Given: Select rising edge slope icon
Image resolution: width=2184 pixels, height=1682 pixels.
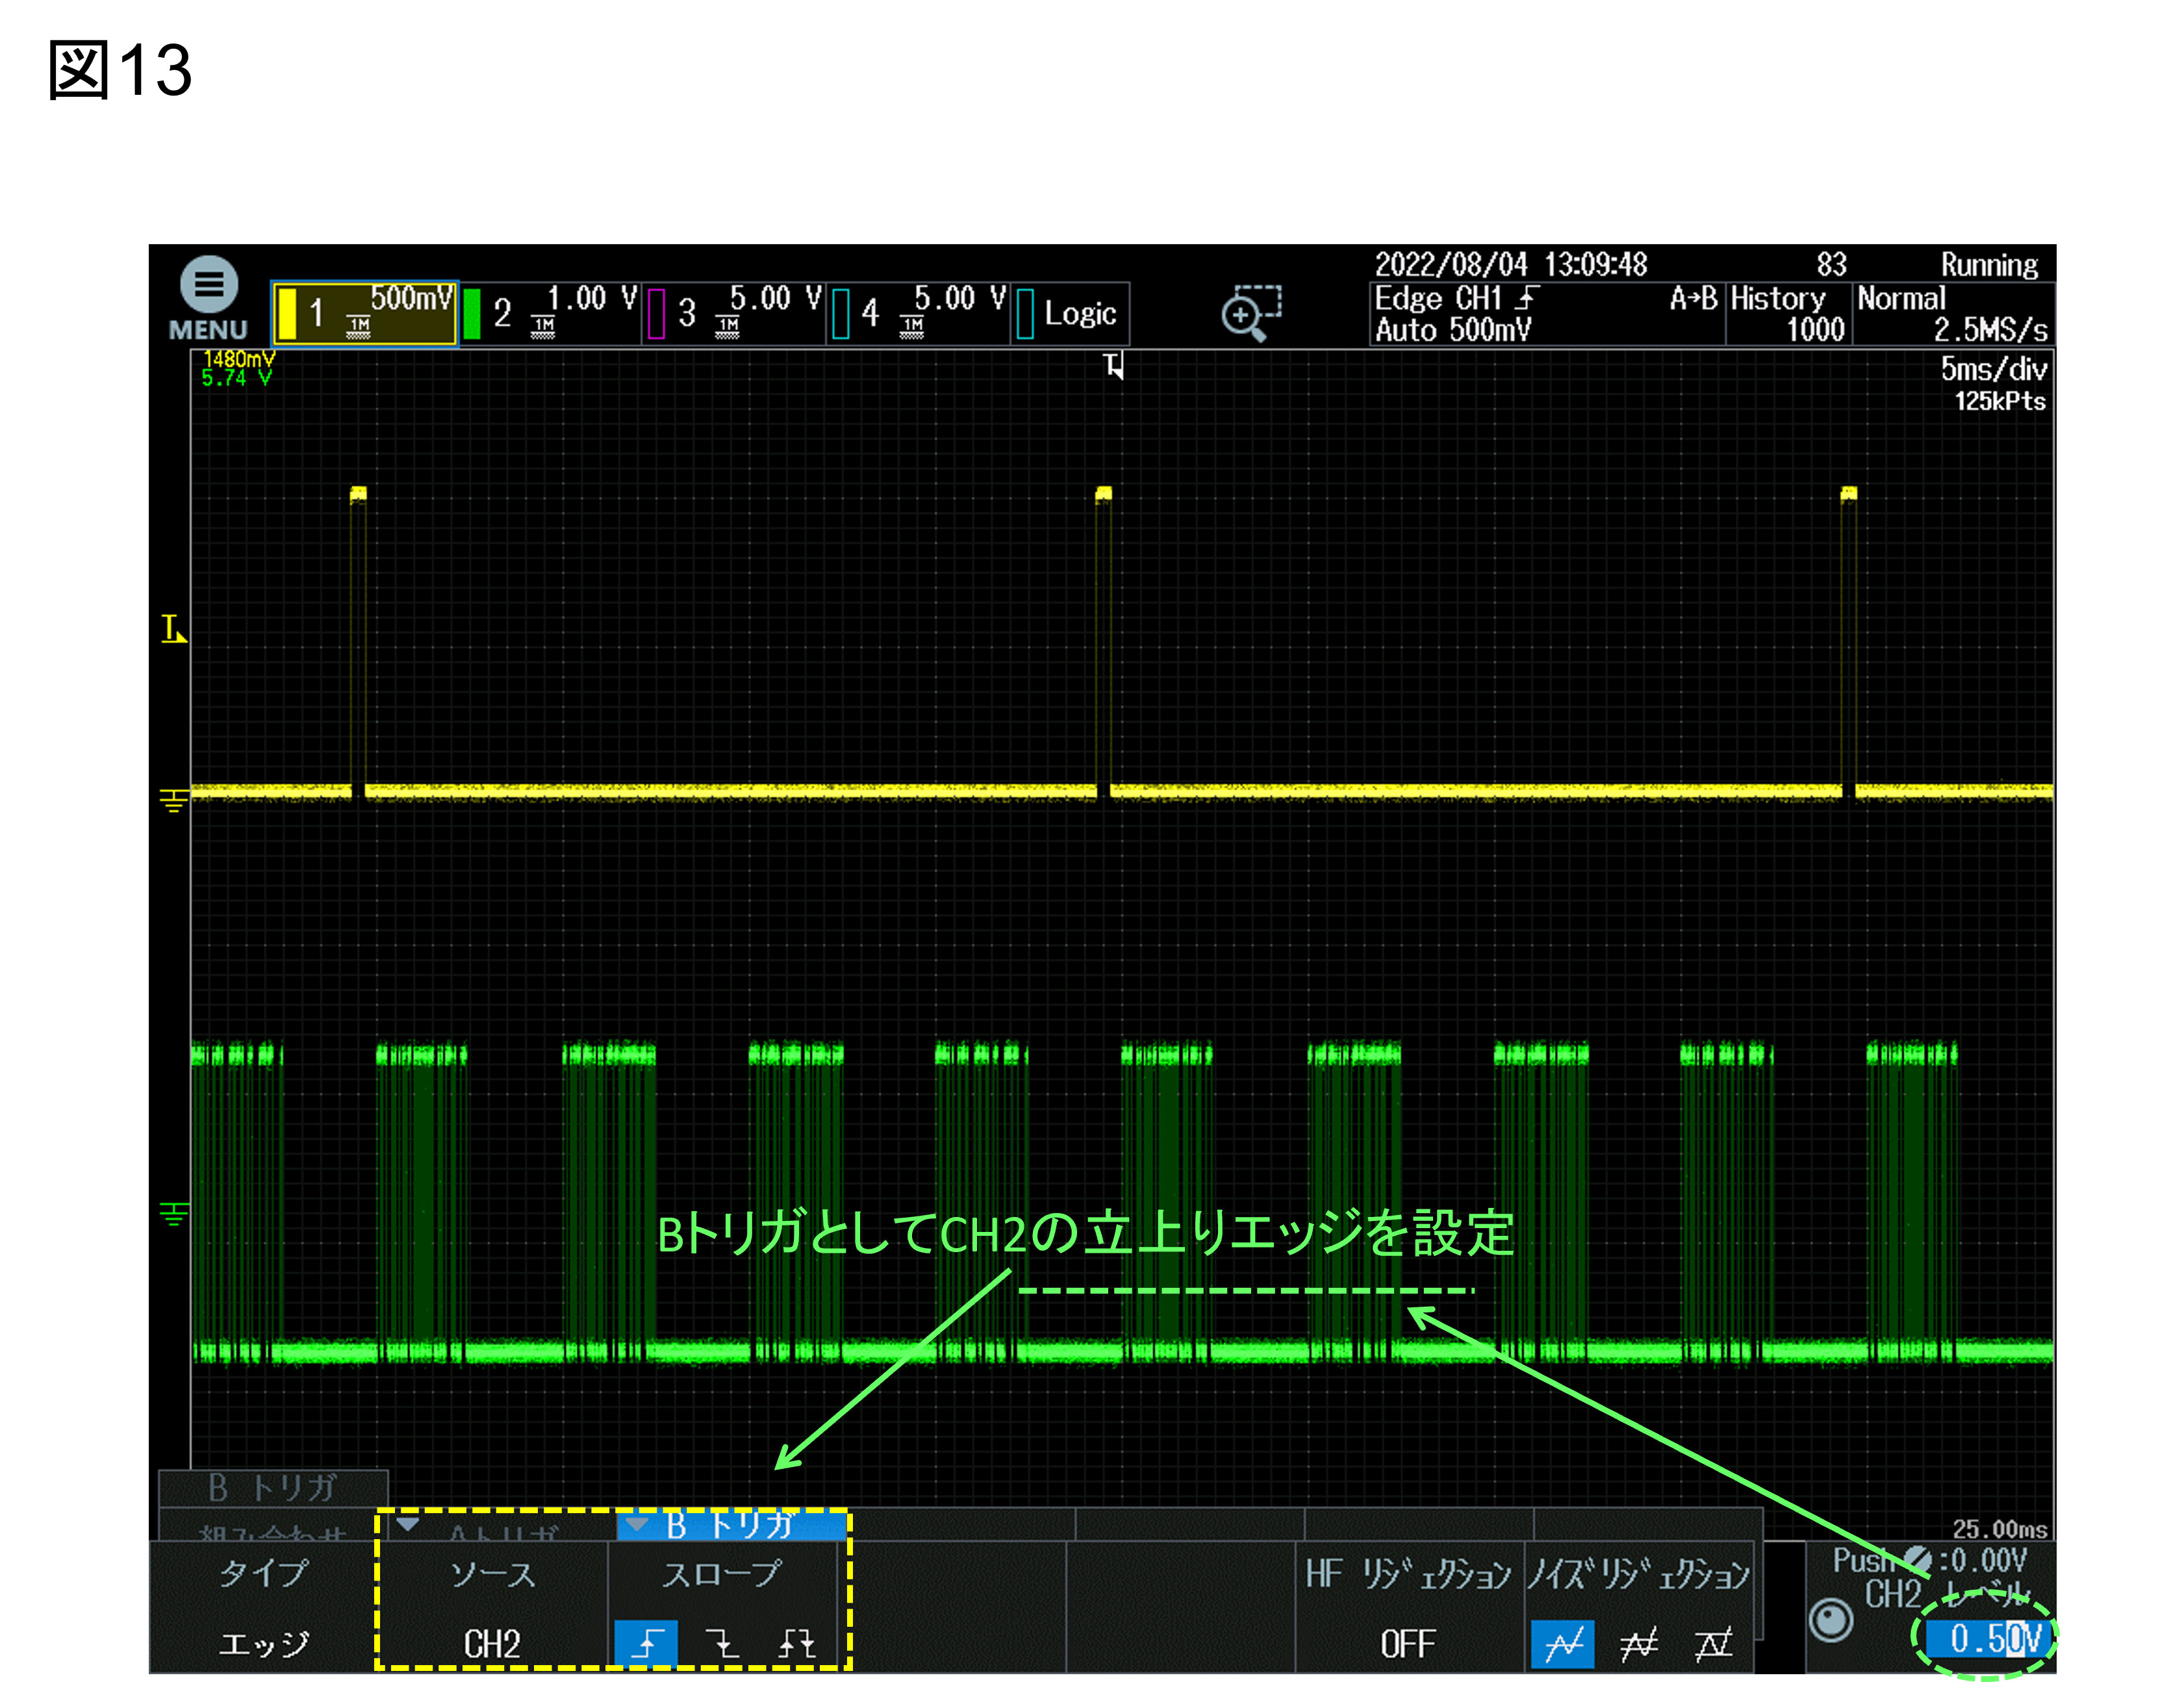Looking at the screenshot, I should pyautogui.click(x=646, y=1643).
